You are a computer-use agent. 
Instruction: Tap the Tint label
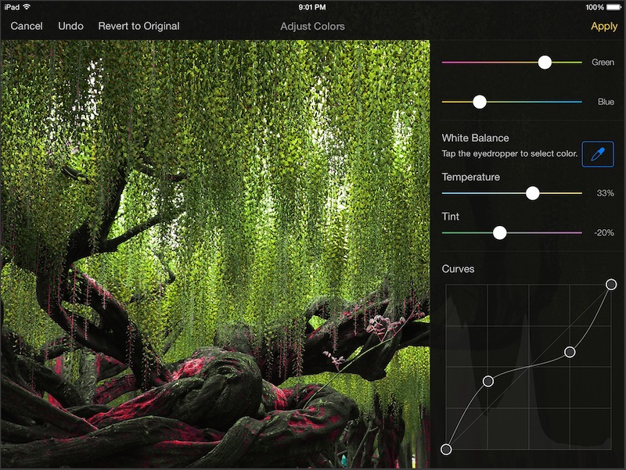[x=451, y=217]
